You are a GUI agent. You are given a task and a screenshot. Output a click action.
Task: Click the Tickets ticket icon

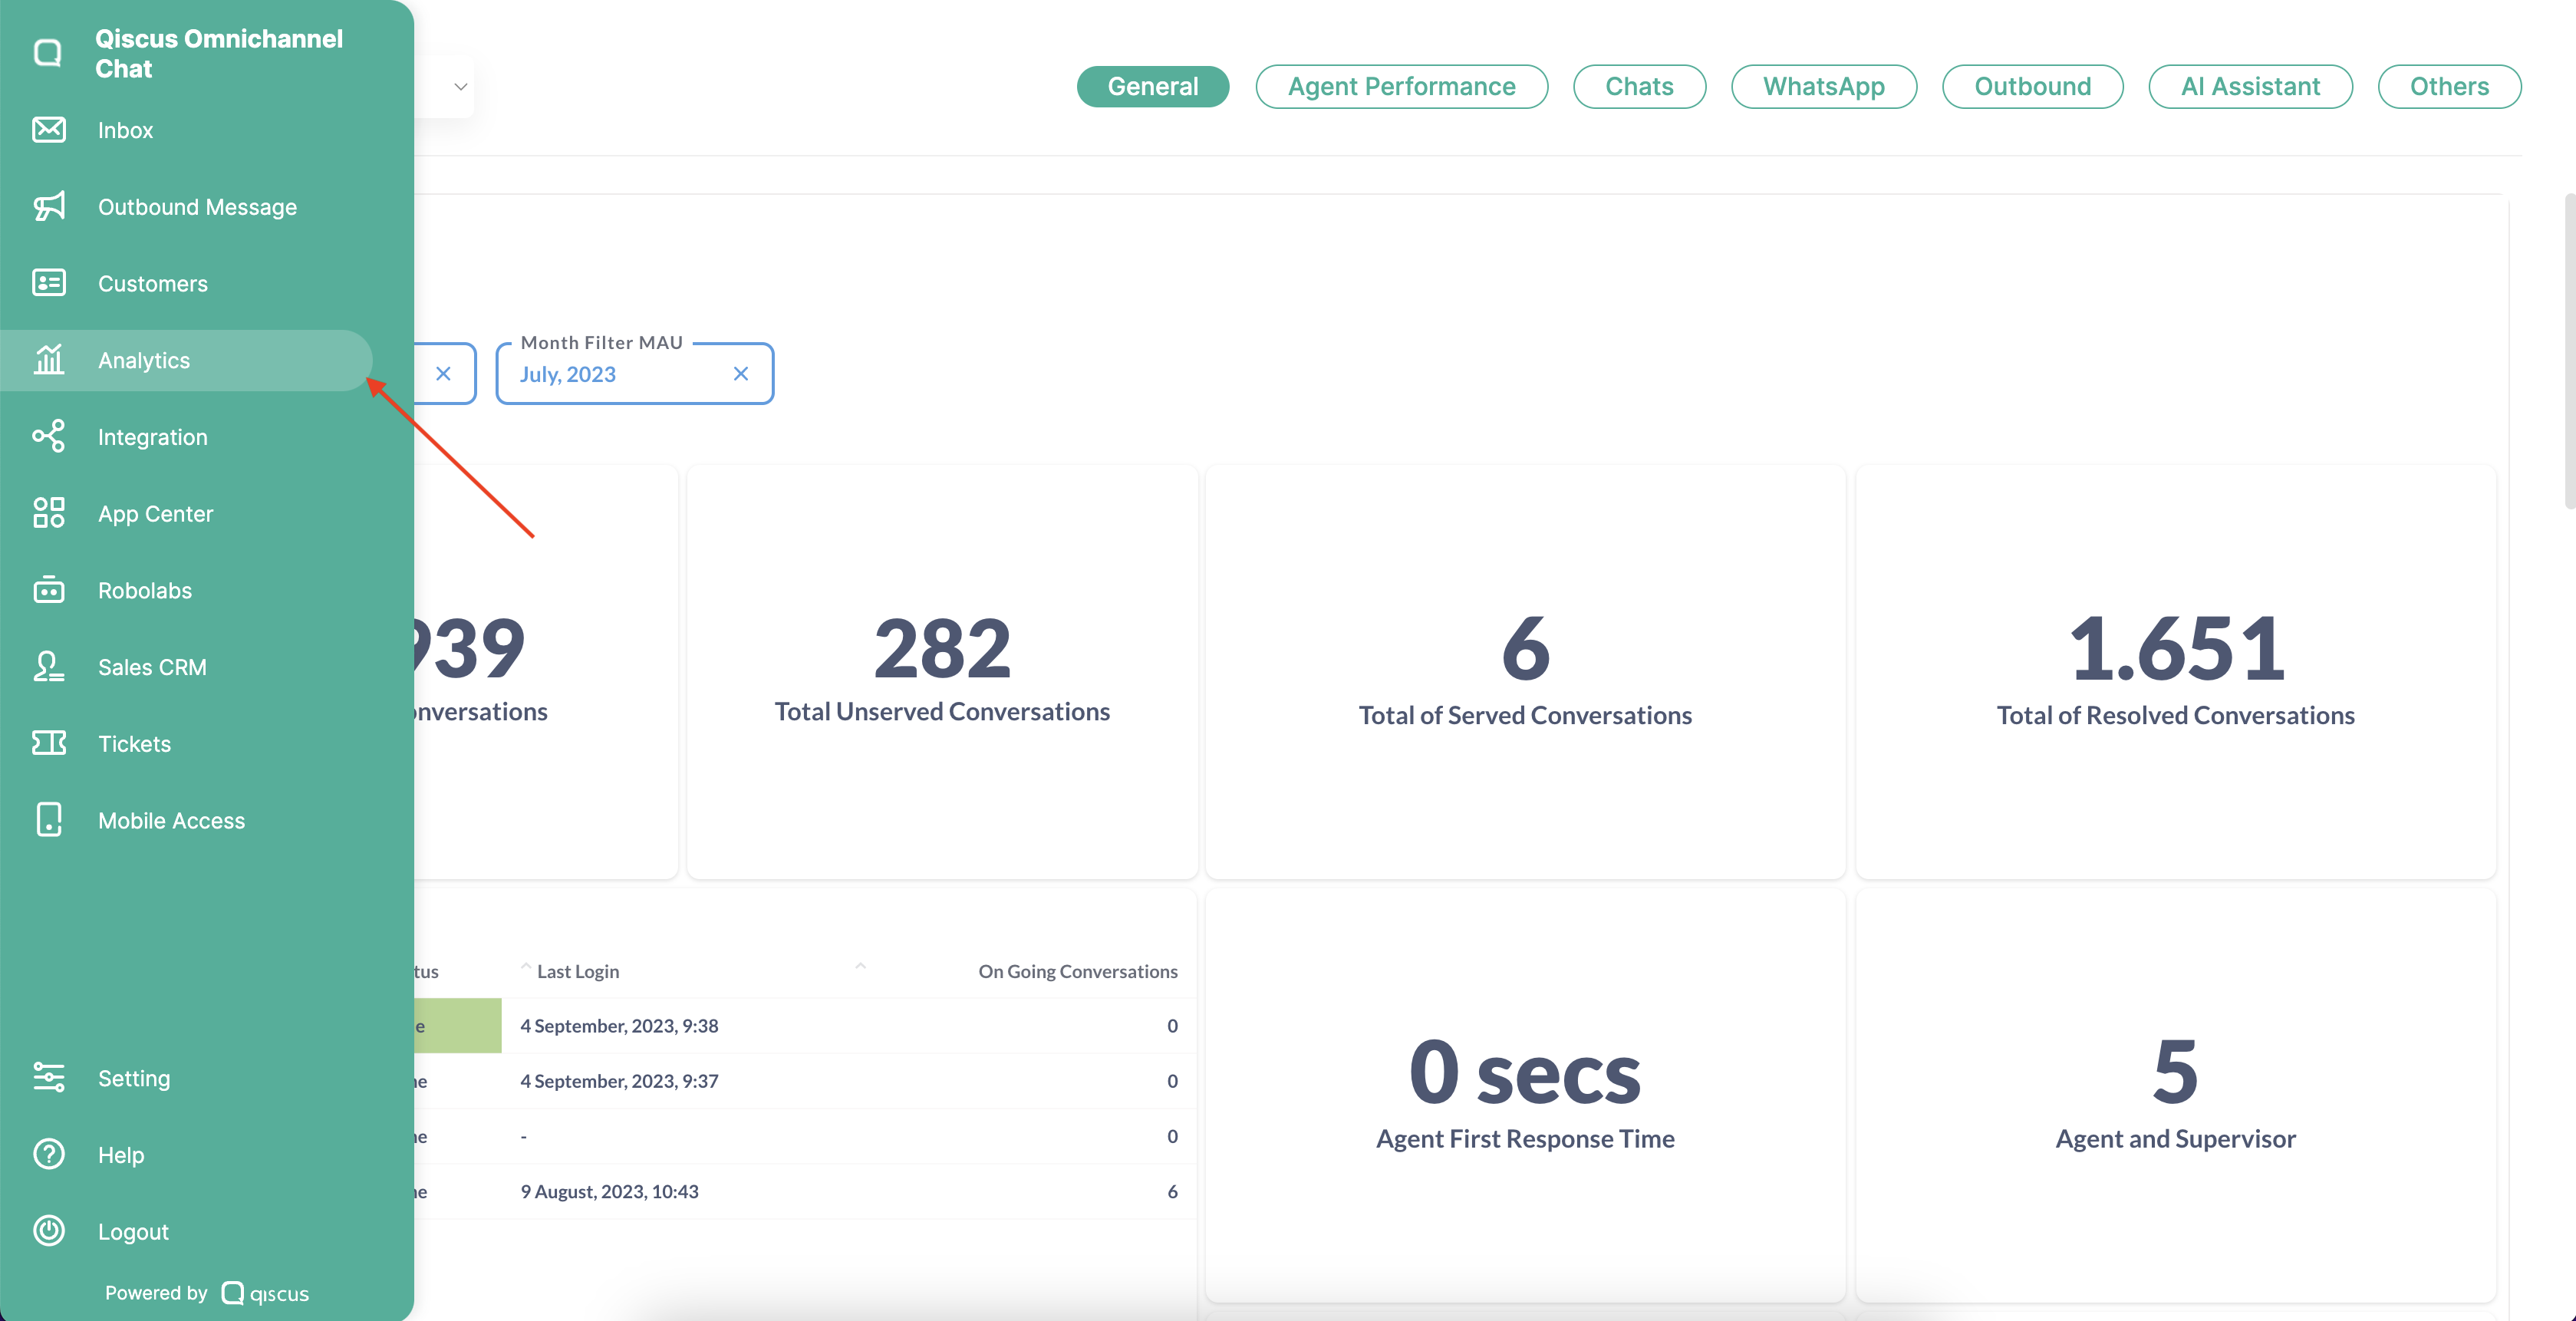[49, 743]
